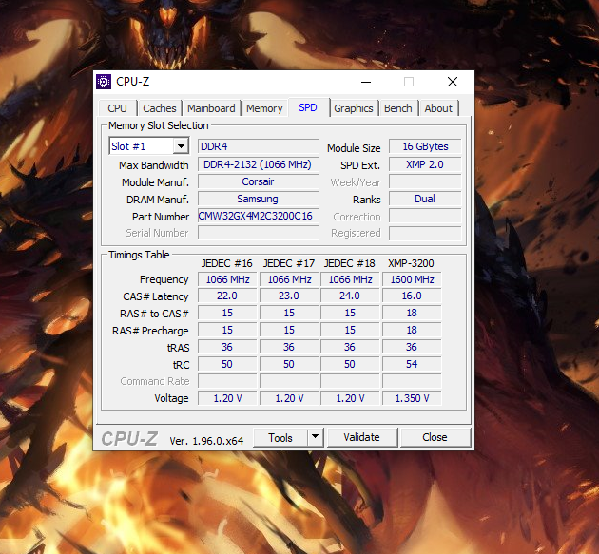
Task: Click the Dual ranks value
Action: point(425,199)
